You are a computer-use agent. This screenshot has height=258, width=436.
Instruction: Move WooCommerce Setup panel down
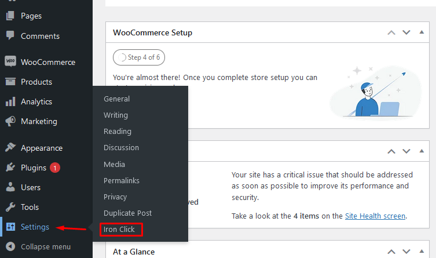coord(406,32)
